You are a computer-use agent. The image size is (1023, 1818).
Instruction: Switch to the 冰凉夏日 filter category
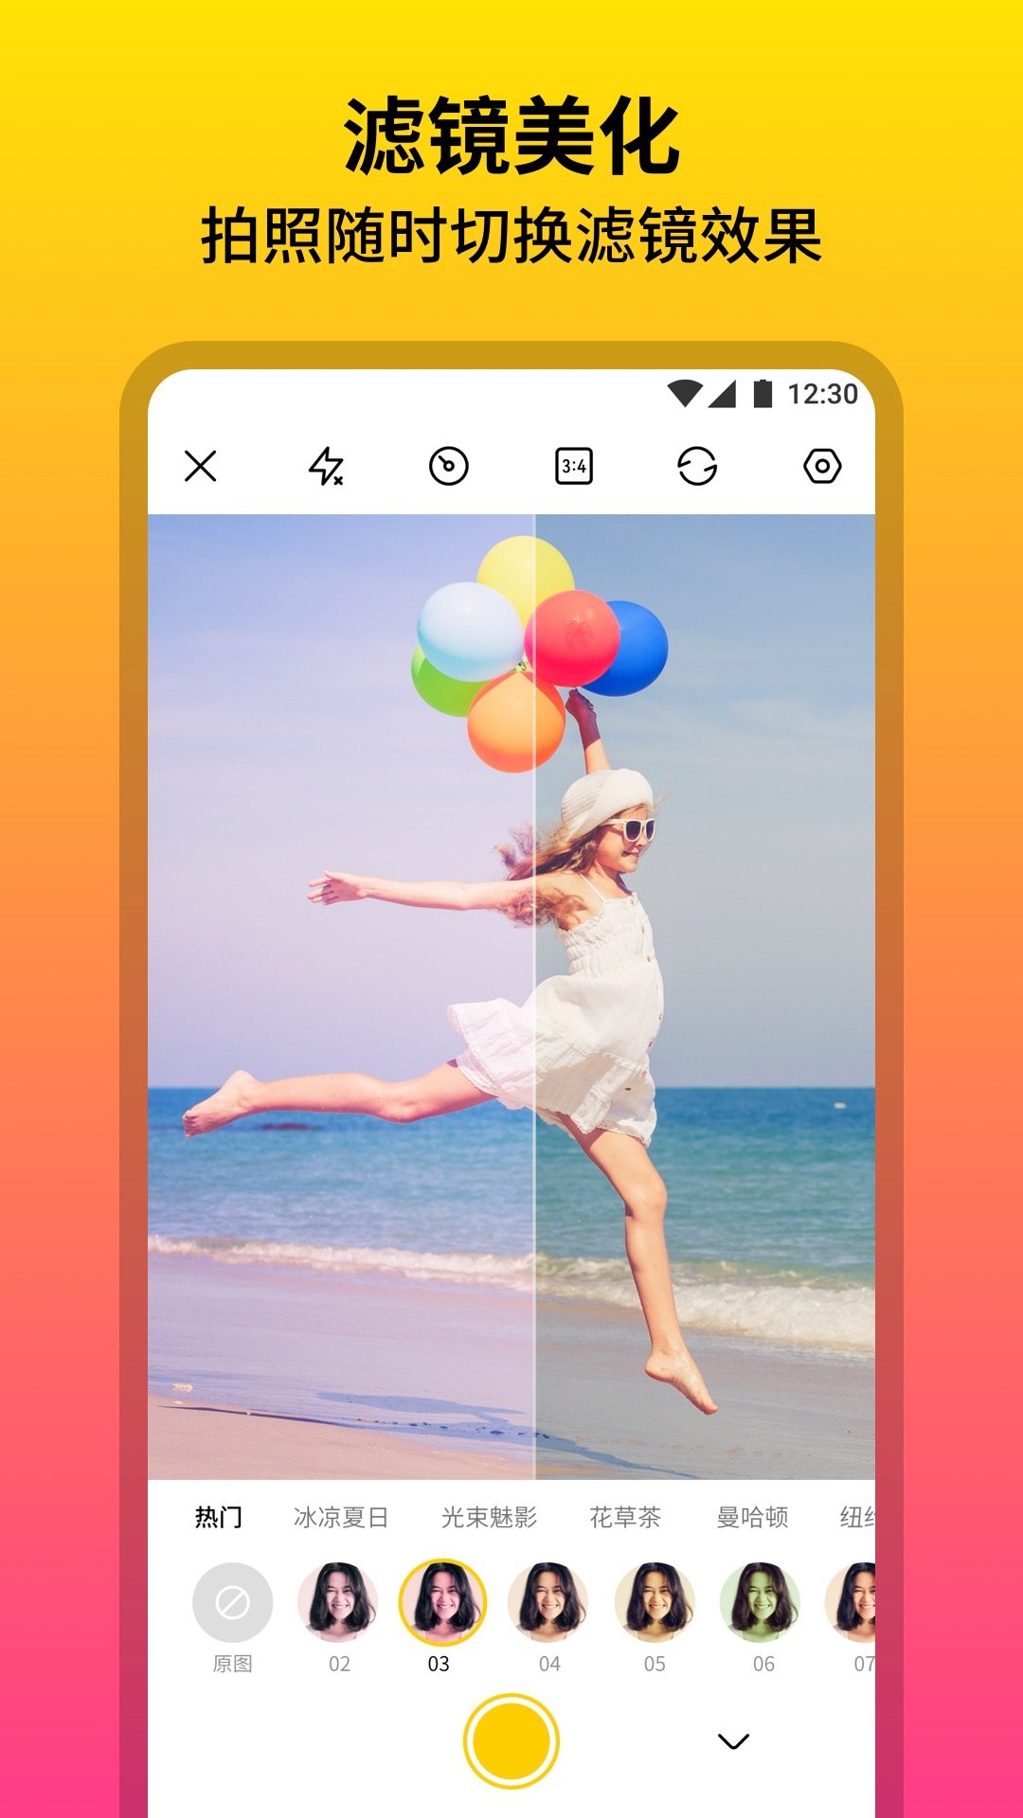pos(341,1518)
